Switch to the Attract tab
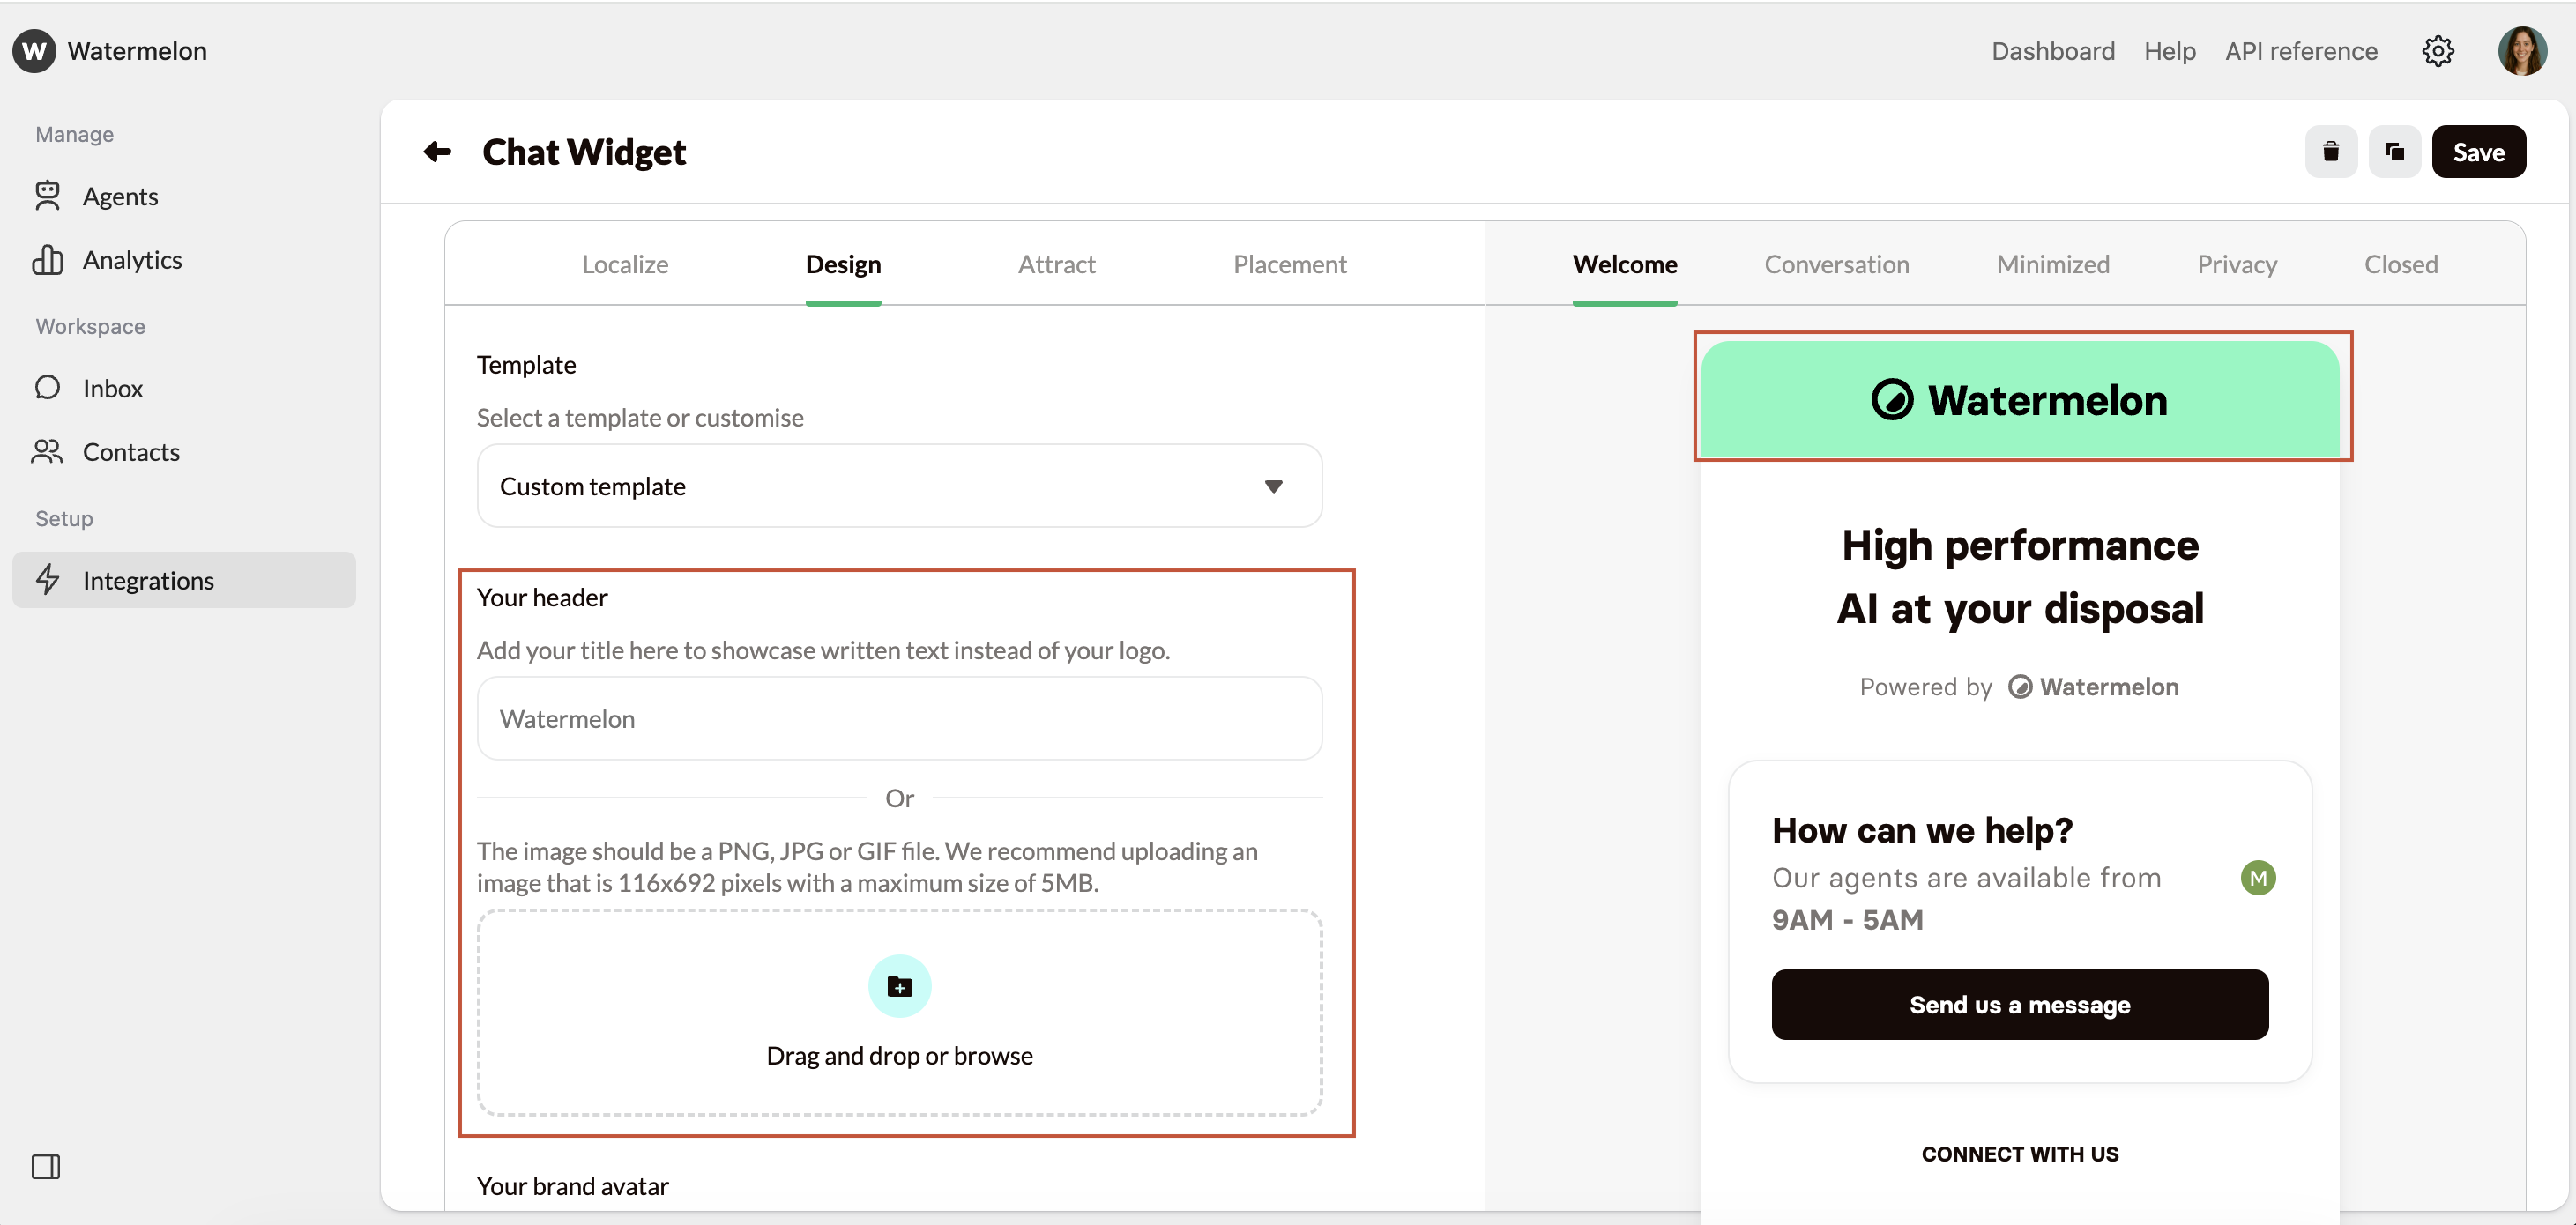Screen dimensions: 2576x1225 [x=1056, y=264]
